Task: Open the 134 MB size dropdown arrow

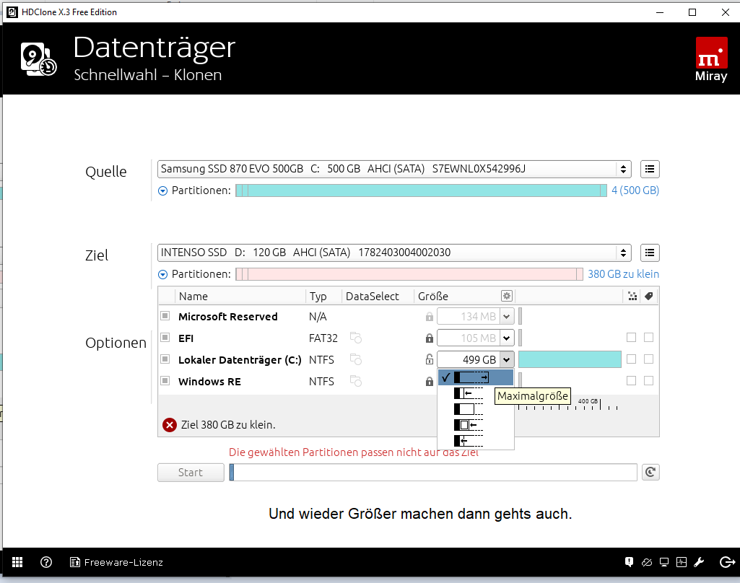Action: (506, 317)
